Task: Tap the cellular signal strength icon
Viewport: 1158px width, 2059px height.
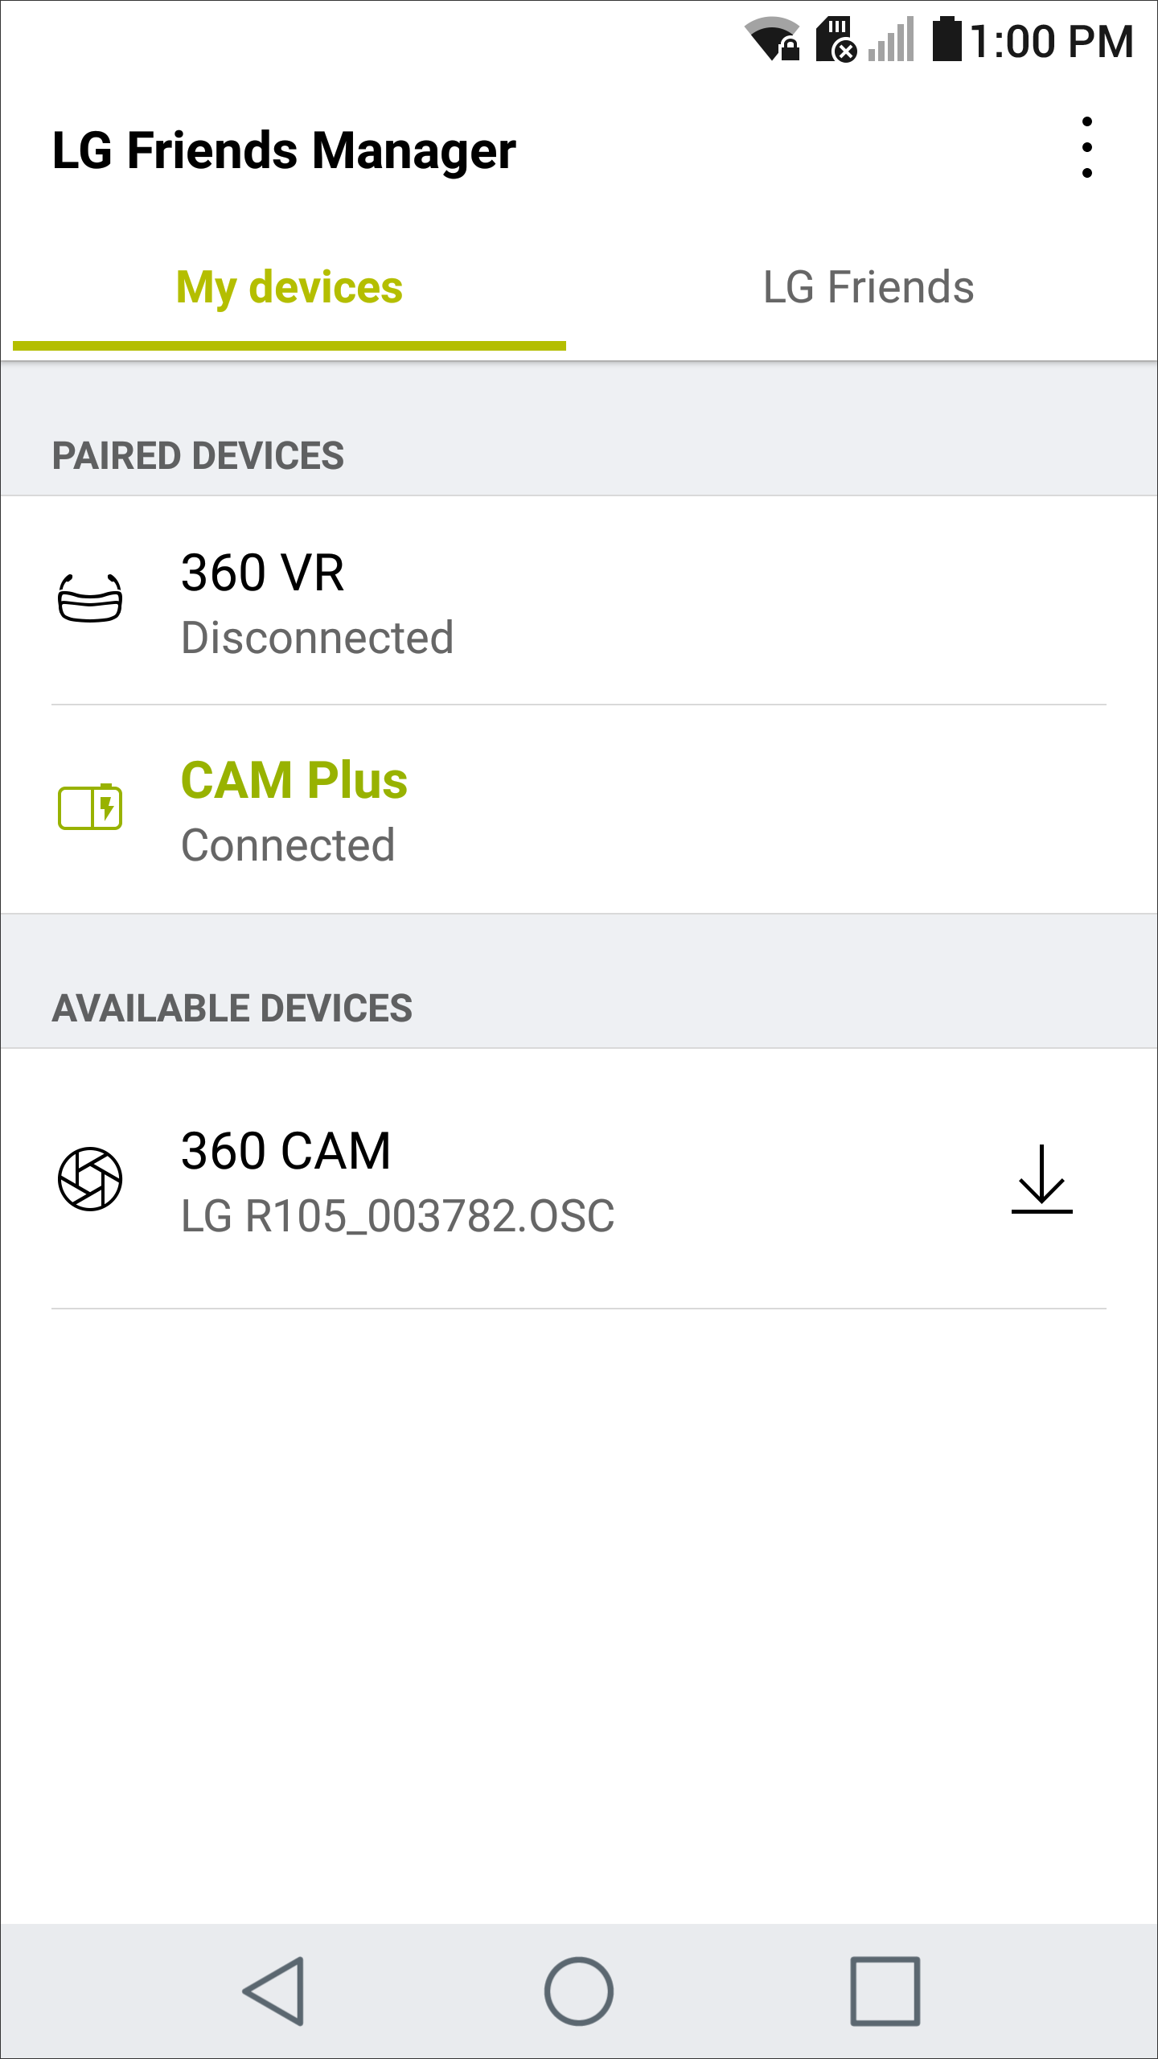Action: click(x=891, y=39)
